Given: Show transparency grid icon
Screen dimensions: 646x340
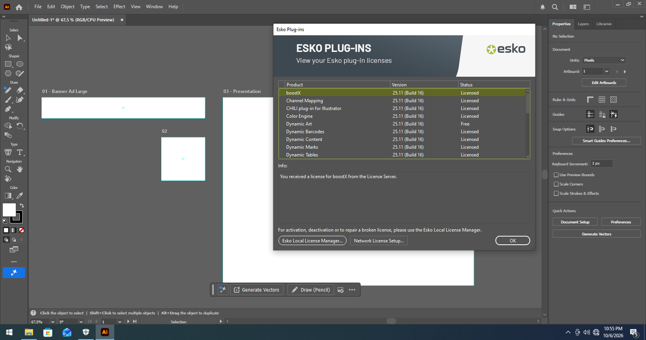Looking at the screenshot, I should 614,100.
